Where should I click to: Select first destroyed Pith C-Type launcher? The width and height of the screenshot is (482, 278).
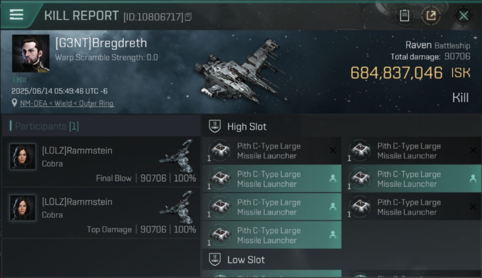click(272, 151)
